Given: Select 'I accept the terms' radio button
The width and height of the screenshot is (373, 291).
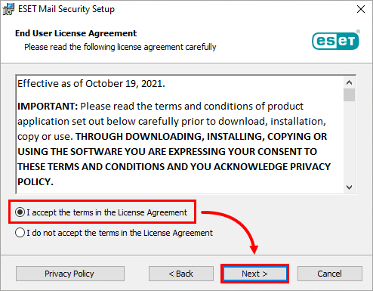Looking at the screenshot, I should pos(20,212).
